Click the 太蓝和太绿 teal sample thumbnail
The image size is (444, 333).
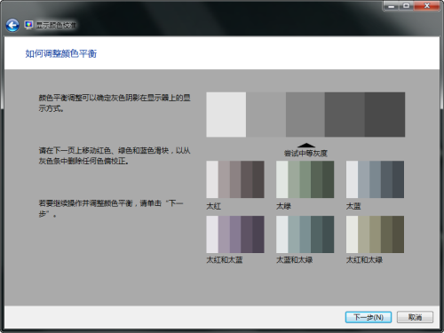[305, 234]
